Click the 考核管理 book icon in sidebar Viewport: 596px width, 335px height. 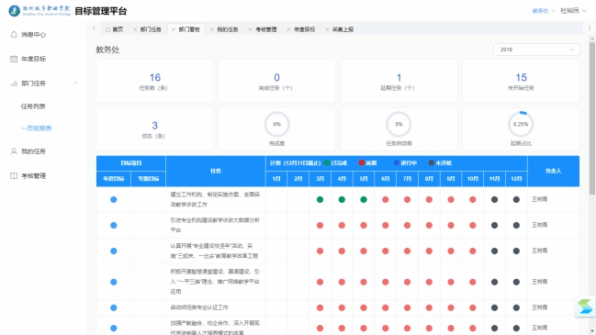click(14, 176)
